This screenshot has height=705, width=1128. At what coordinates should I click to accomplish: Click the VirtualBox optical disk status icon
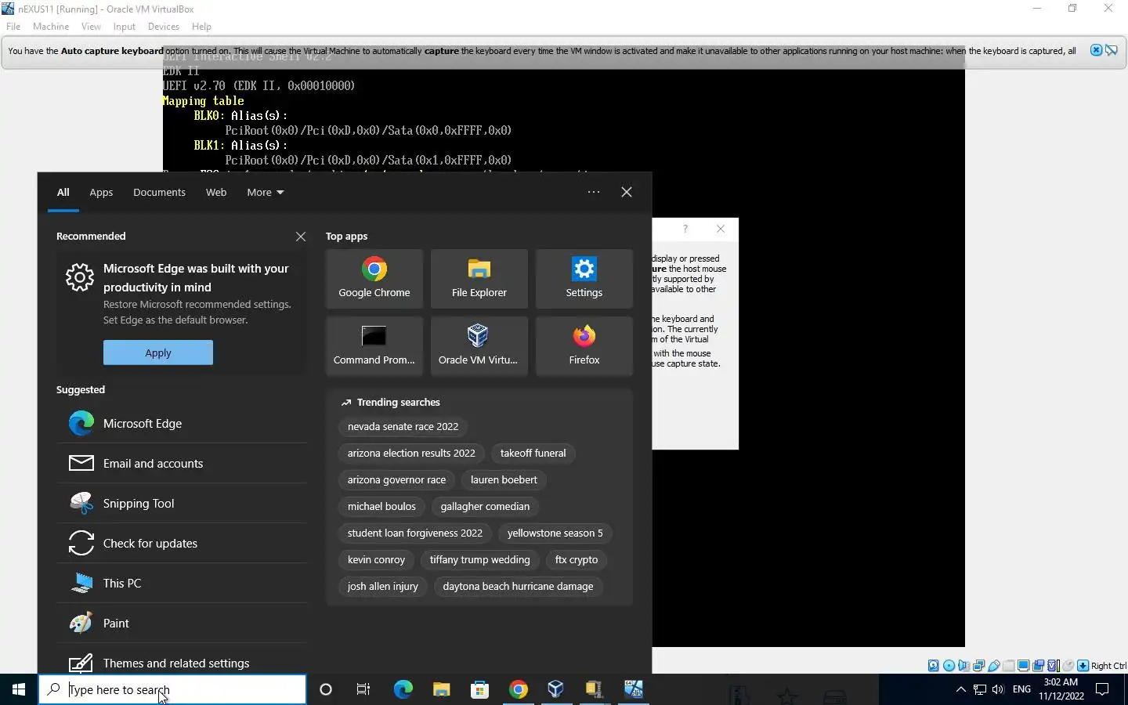[x=949, y=666]
